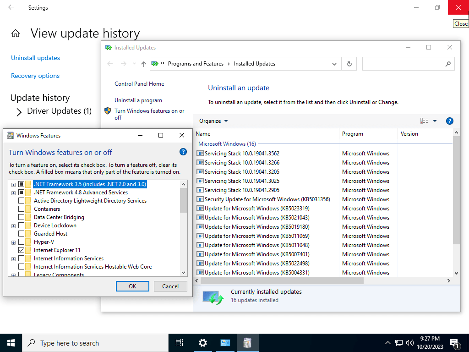Image resolution: width=469 pixels, height=352 pixels.
Task: Click the help icon in Windows Features
Action: (x=183, y=152)
